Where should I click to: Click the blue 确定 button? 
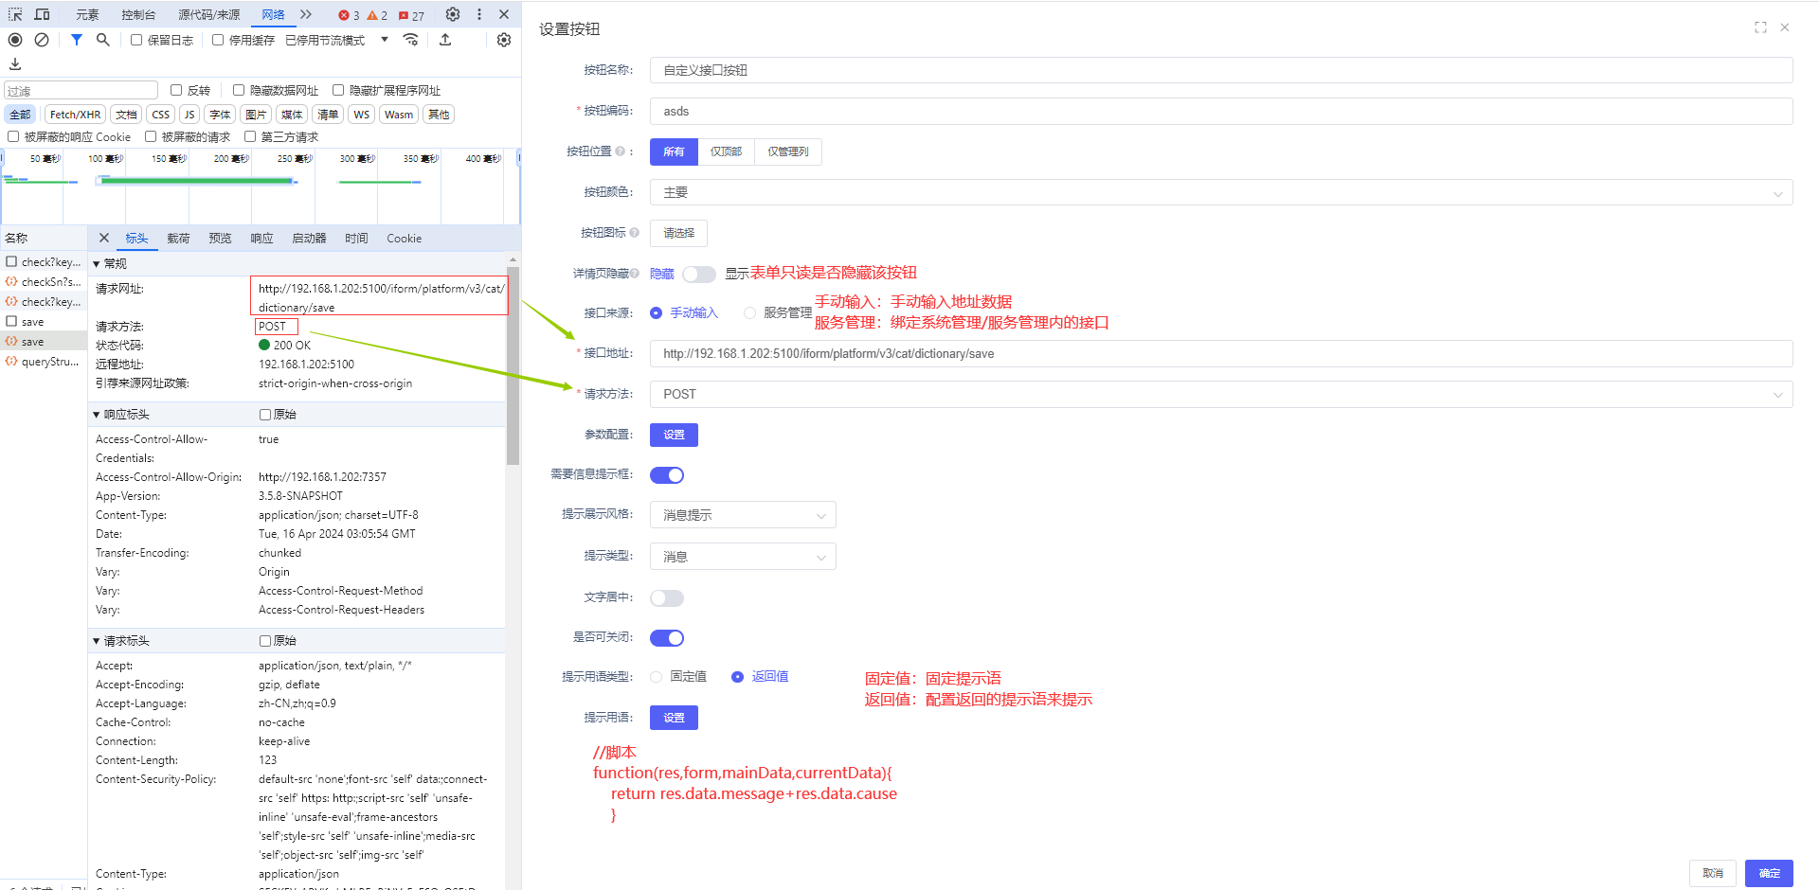(1769, 873)
